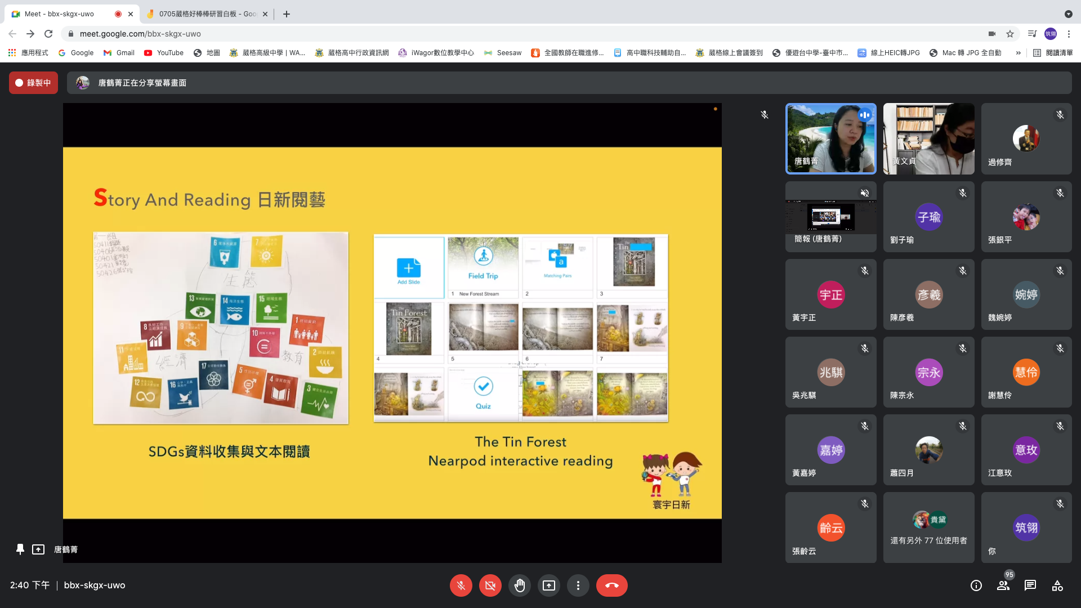Open the 還有另外 77 位使用者 tile

tap(928, 528)
